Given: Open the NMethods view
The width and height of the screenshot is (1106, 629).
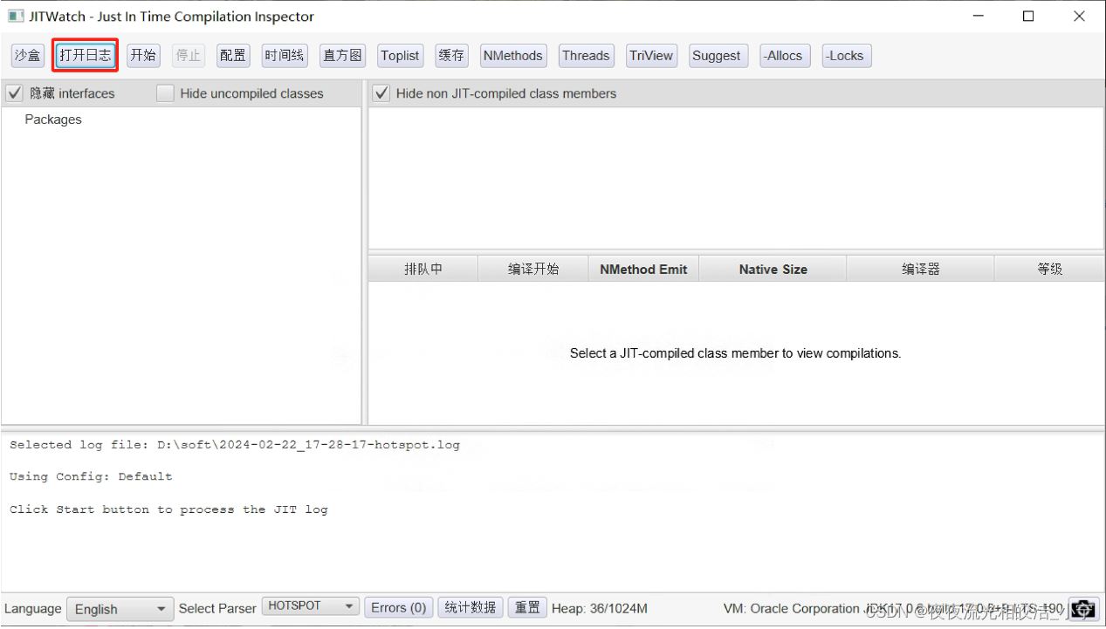Looking at the screenshot, I should pyautogui.click(x=513, y=56).
